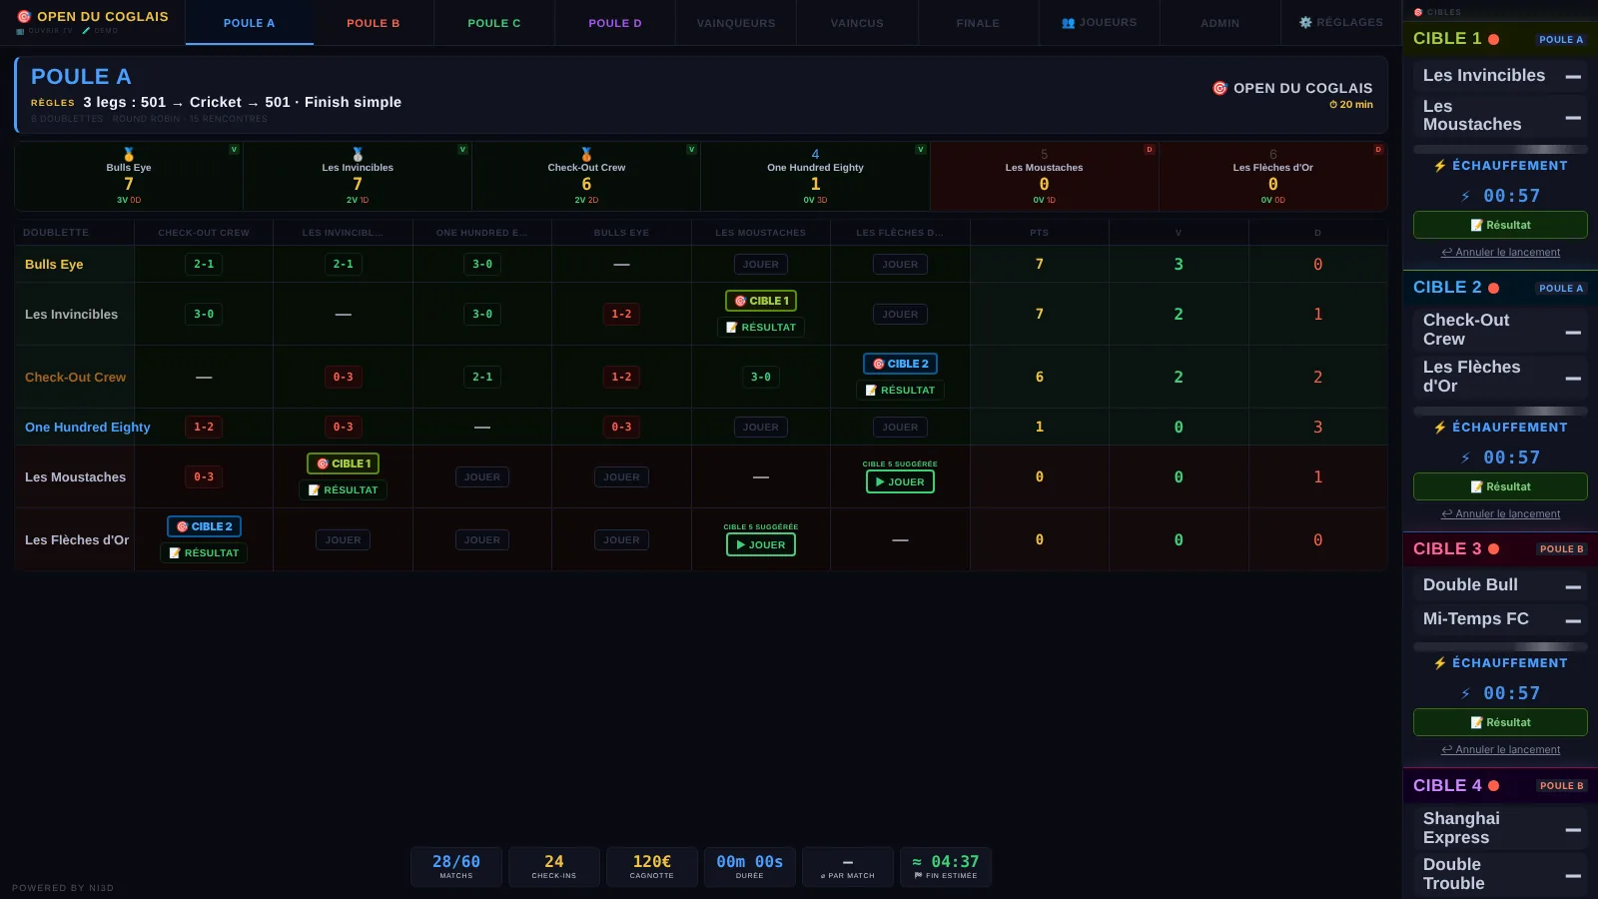Click the red status dot next to CIBLE 4
The height and width of the screenshot is (899, 1598).
(x=1493, y=785)
